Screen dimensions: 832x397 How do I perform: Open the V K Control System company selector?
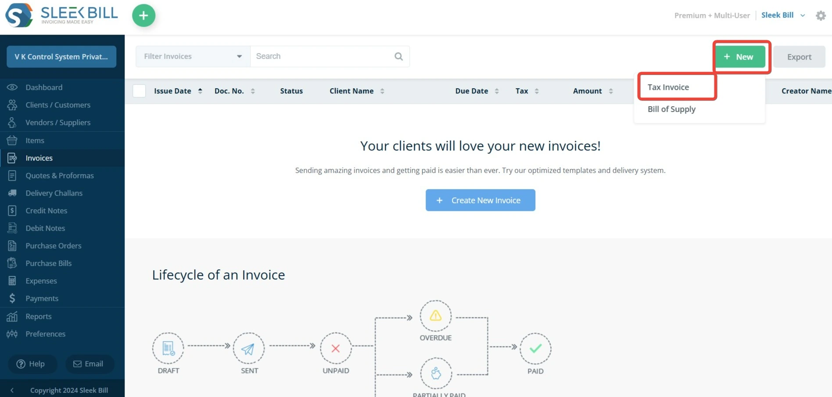(61, 57)
